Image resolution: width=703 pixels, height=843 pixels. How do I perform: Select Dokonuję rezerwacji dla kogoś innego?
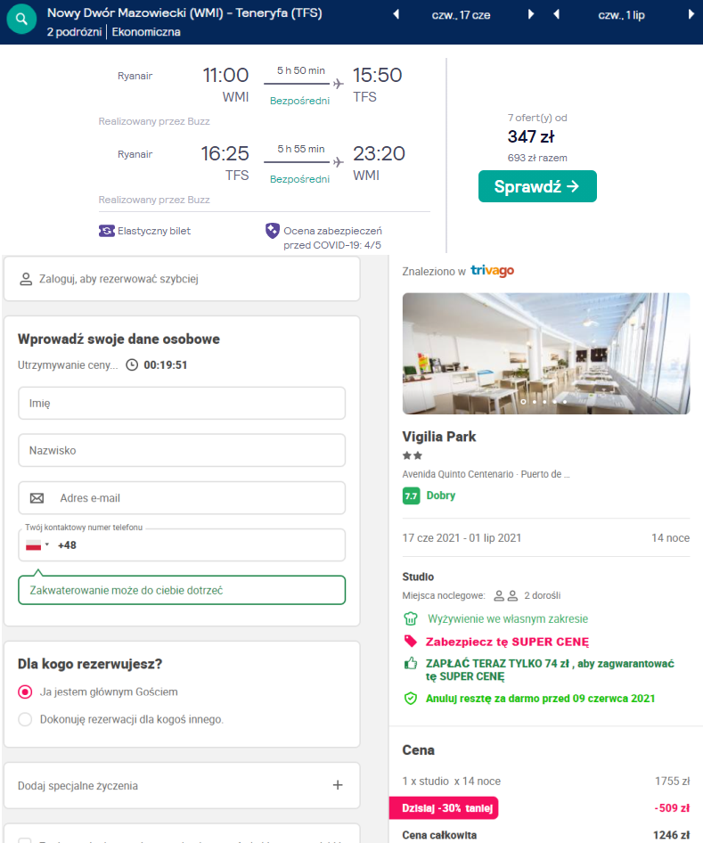[25, 719]
